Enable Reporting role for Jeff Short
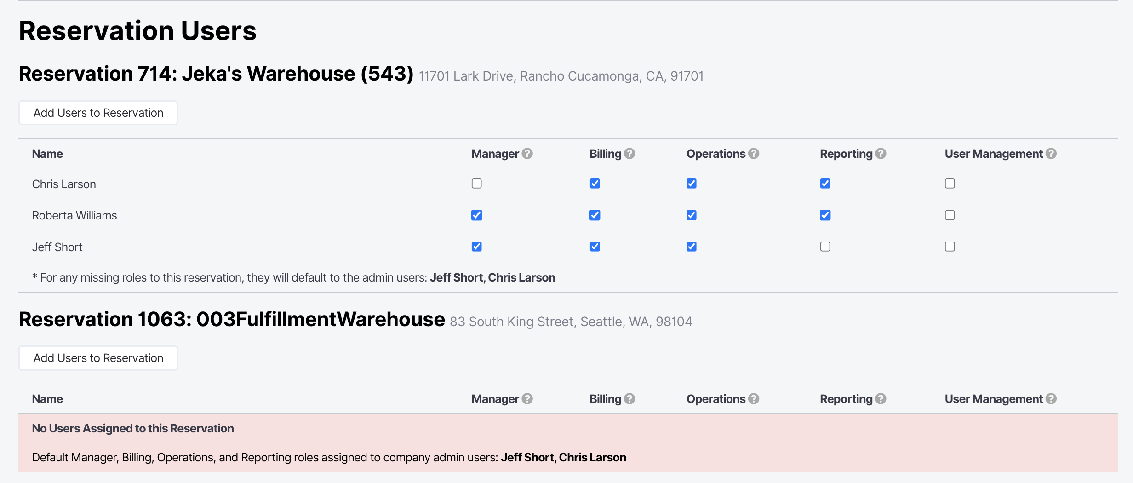 pyautogui.click(x=825, y=247)
